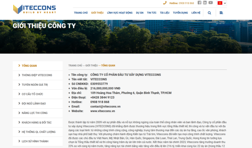Click address 109 Hoàng Hoa Thám text
252x148 pixels.
click(x=131, y=93)
